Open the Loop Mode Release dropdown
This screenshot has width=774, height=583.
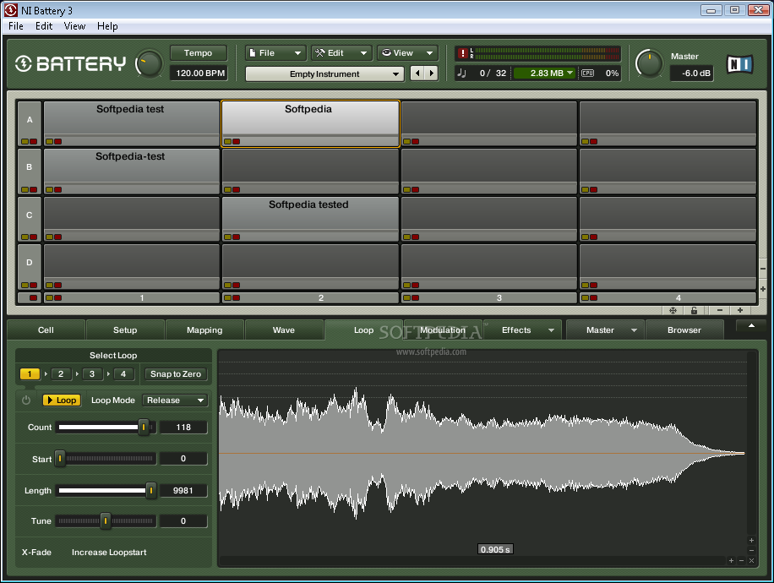(x=175, y=400)
